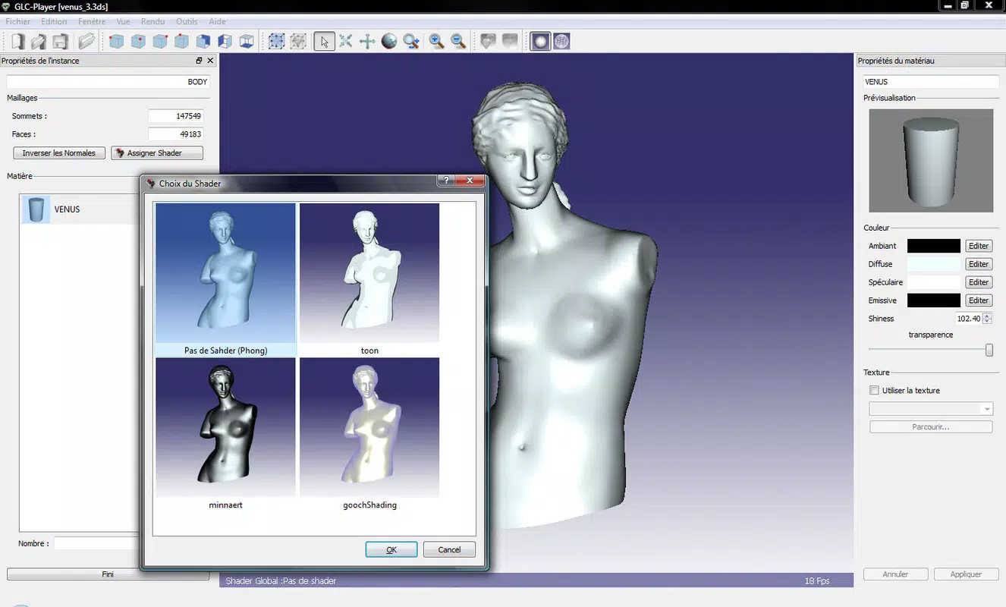Enable the Utiliser la texture checkbox
Screen dimensions: 1006x607
pyautogui.click(x=874, y=390)
